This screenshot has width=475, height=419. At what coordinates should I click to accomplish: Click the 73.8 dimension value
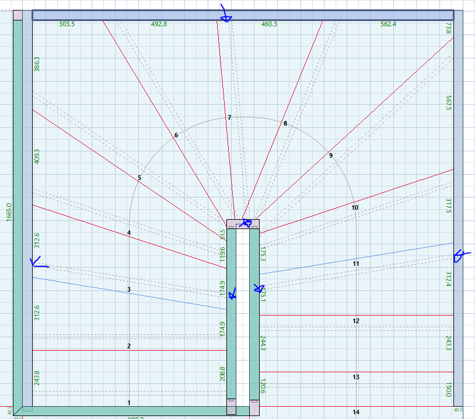pyautogui.click(x=449, y=28)
